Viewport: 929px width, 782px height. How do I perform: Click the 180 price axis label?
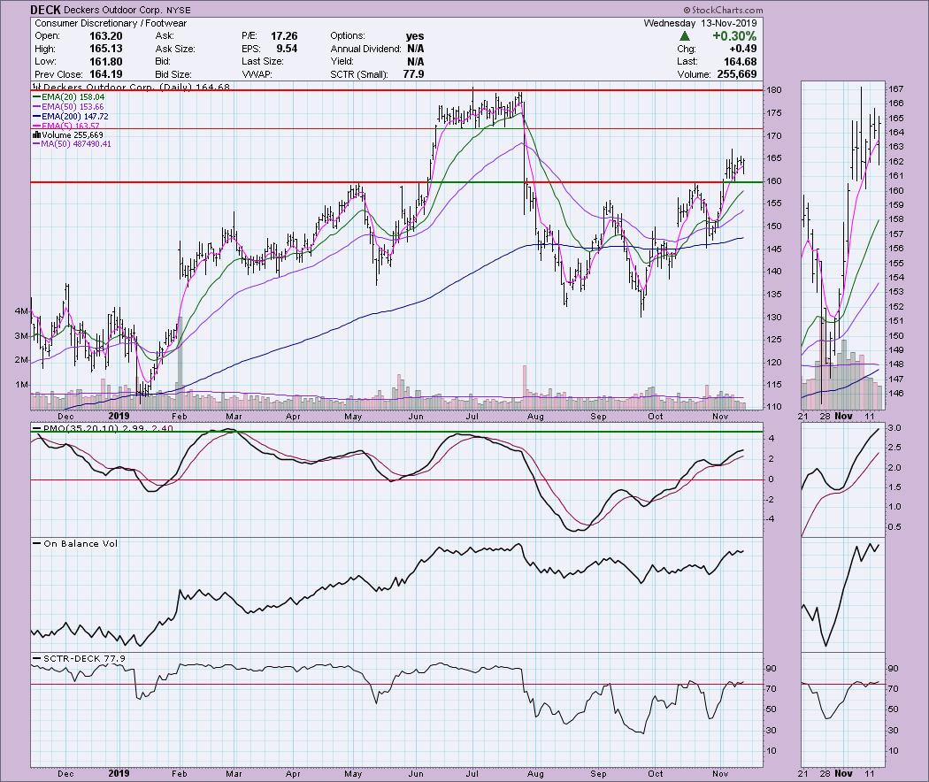click(775, 90)
